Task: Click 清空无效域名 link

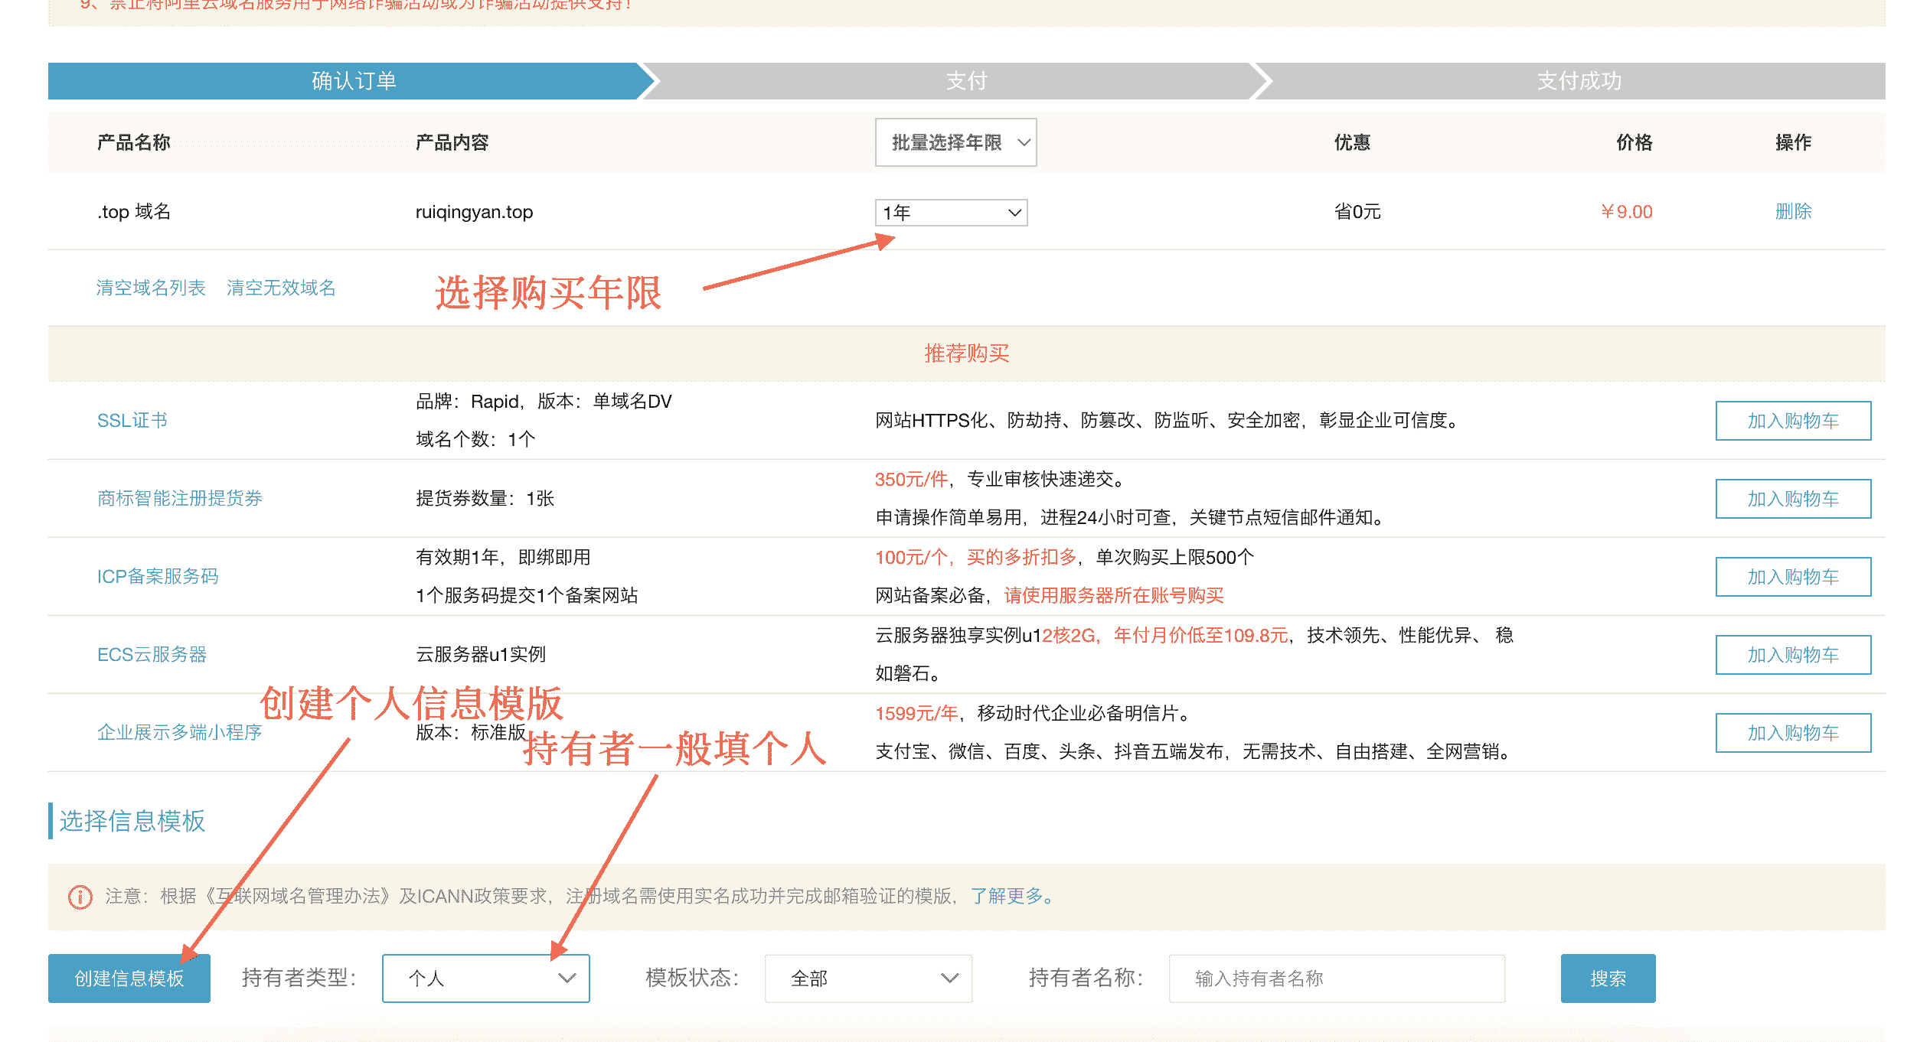Action: [281, 288]
